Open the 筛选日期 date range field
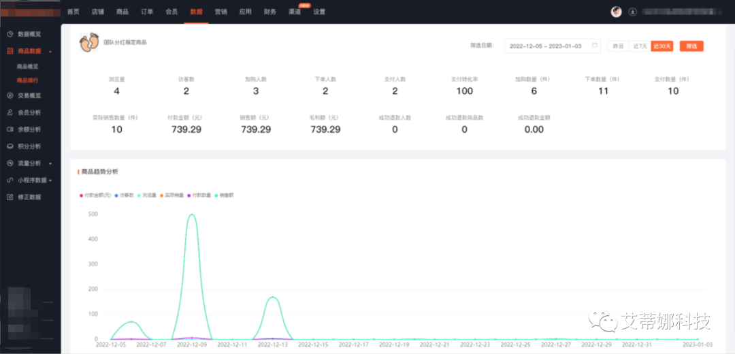The height and width of the screenshot is (354, 735). point(553,46)
